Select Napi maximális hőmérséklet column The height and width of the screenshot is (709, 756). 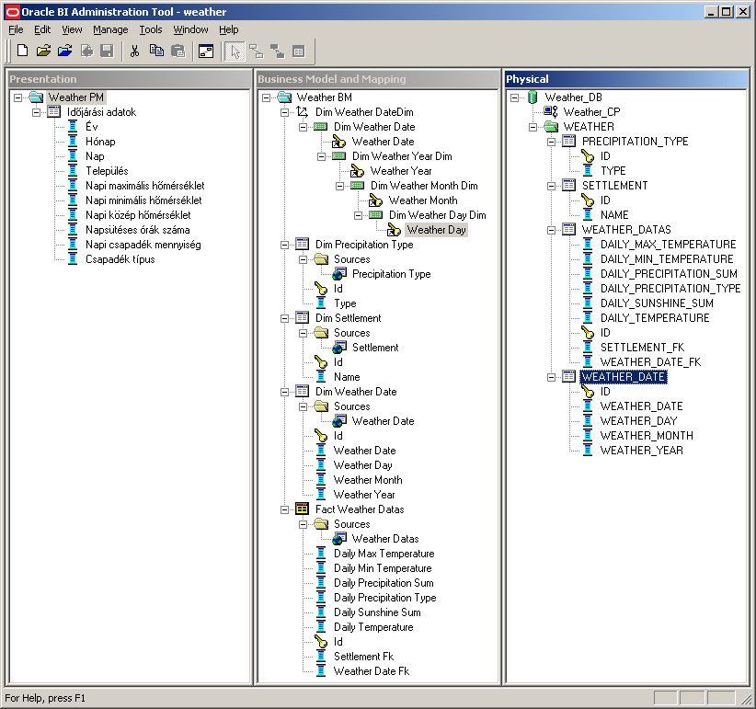click(x=145, y=186)
